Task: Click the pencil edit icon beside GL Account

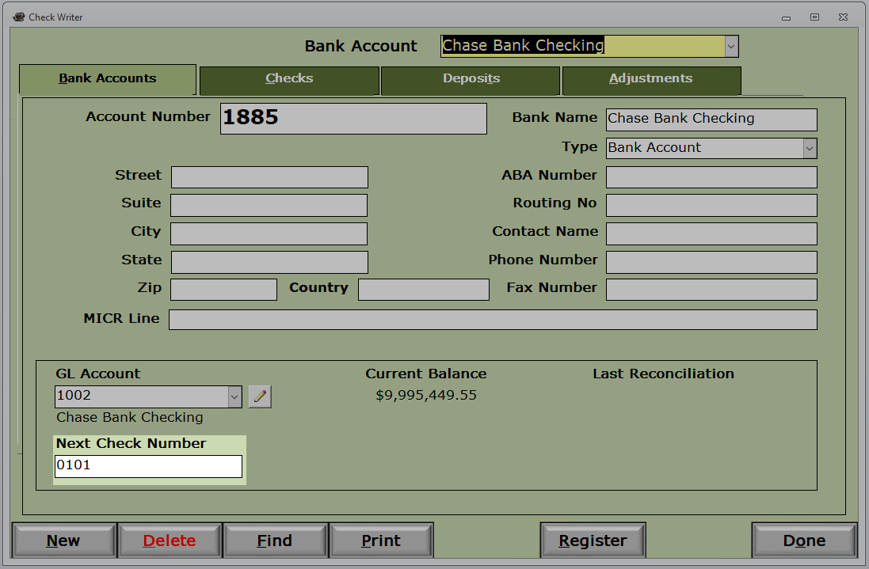Action: 260,396
